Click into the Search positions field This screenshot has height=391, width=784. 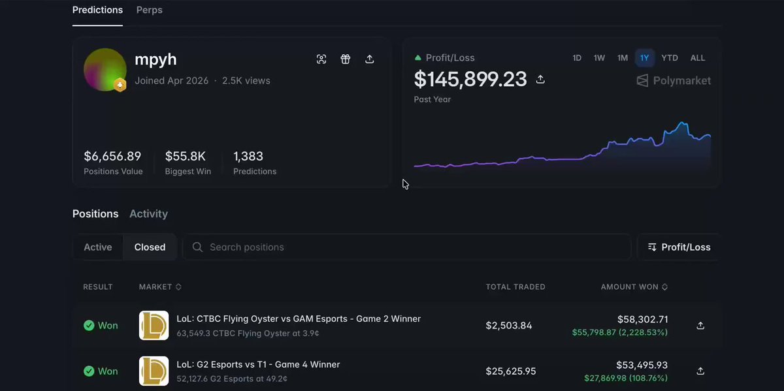(406, 247)
